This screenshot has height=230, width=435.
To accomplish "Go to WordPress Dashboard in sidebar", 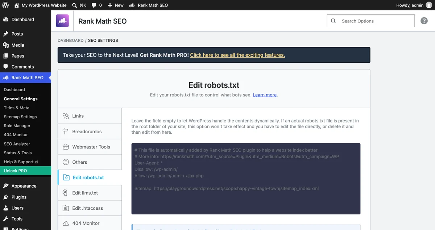I will click(25, 20).
